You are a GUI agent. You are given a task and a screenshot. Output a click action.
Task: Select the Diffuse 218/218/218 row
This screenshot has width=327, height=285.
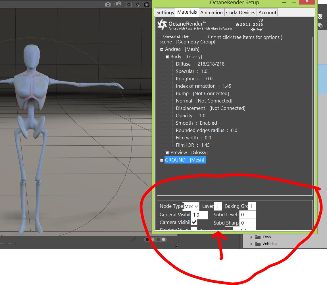click(x=200, y=64)
